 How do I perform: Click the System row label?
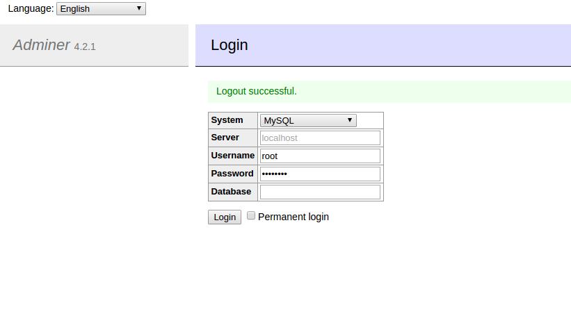coord(227,120)
